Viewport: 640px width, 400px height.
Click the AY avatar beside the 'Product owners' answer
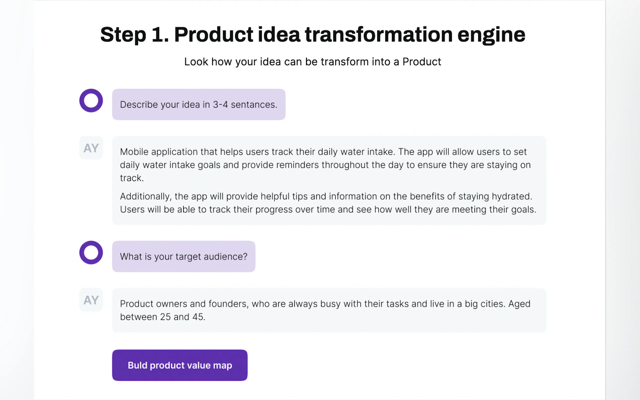tap(91, 300)
